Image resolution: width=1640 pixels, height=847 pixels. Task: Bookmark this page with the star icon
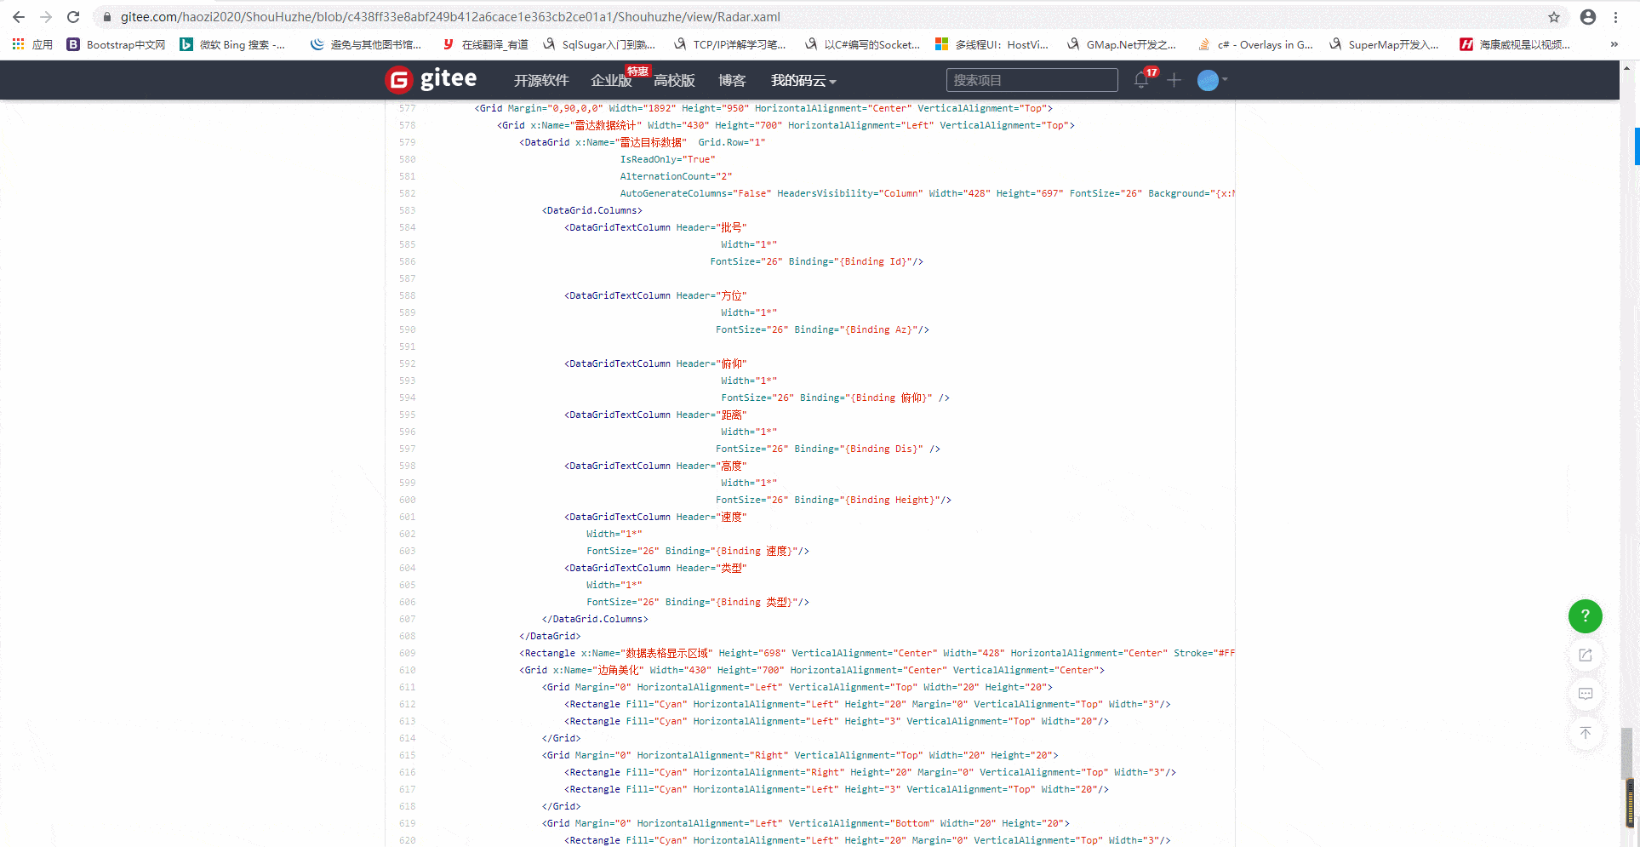pyautogui.click(x=1553, y=16)
